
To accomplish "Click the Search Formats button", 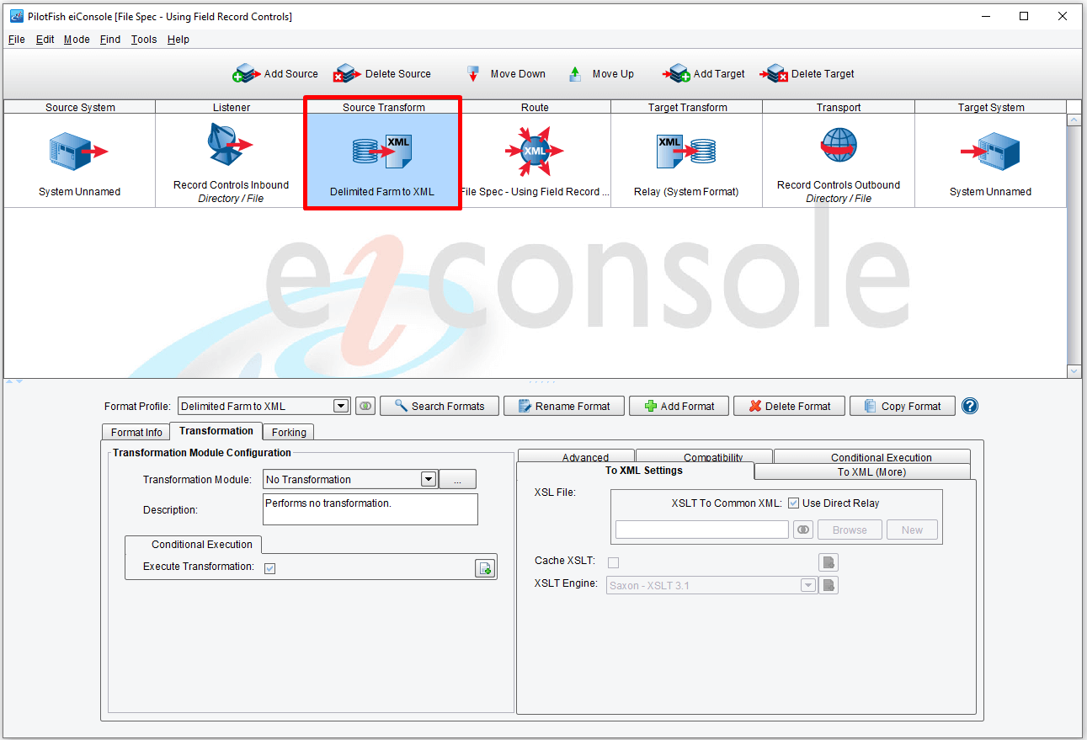I will (x=440, y=406).
